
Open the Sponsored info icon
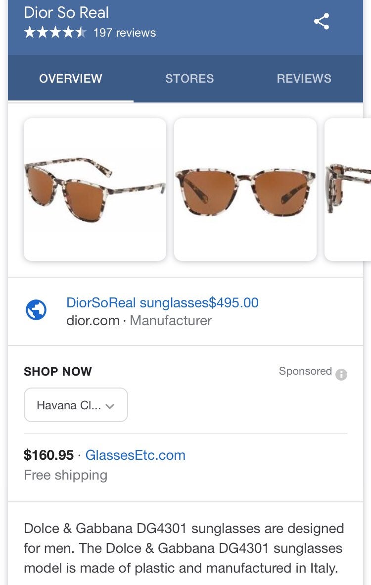pos(341,374)
